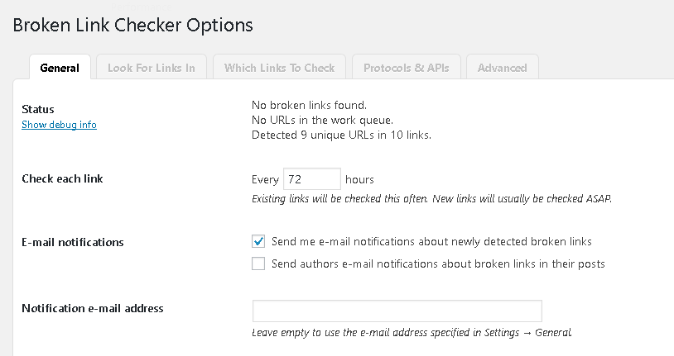Click the italic Existing links will be checked note
This screenshot has height=356, width=674.
click(431, 199)
